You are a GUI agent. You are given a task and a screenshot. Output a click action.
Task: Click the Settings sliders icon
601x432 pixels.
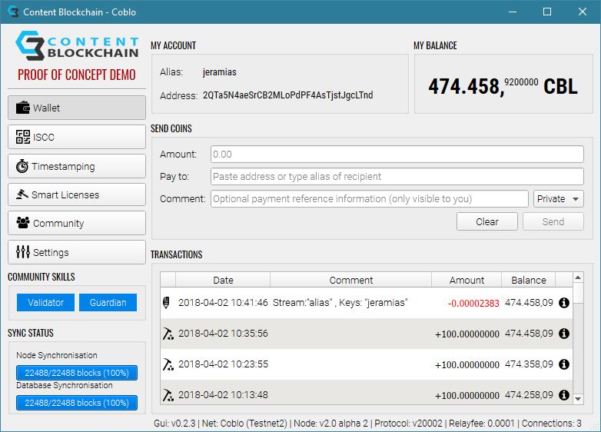[x=22, y=252]
